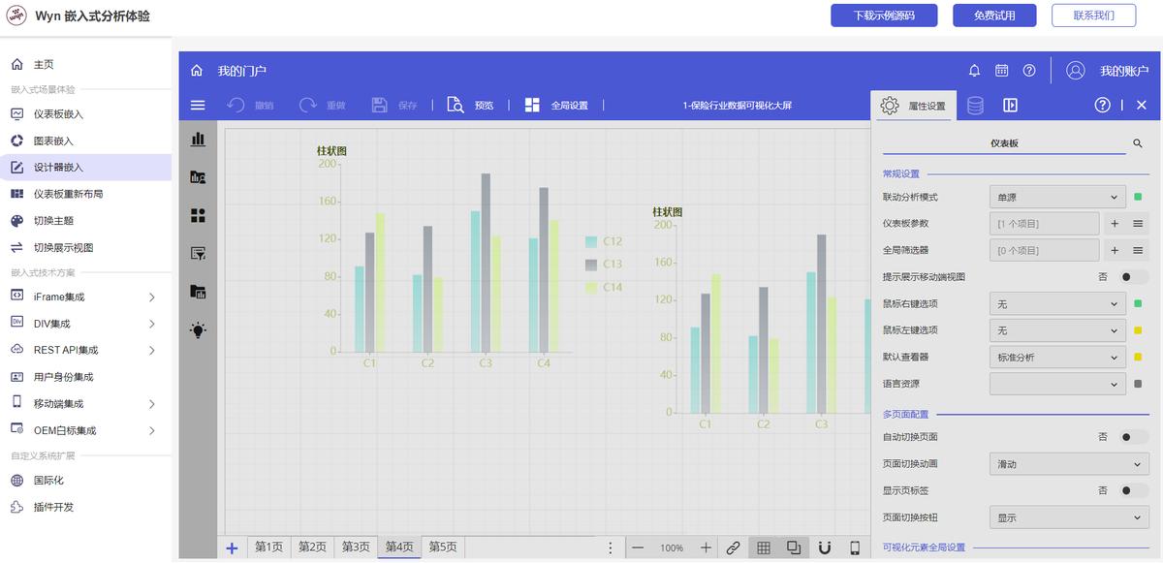Enable 自动切换页面 toggle
Viewport: 1163px width, 563px height.
(x=1124, y=436)
